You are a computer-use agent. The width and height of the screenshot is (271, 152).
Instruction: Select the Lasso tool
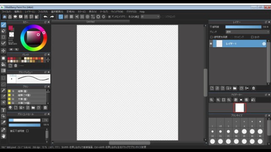point(3,84)
